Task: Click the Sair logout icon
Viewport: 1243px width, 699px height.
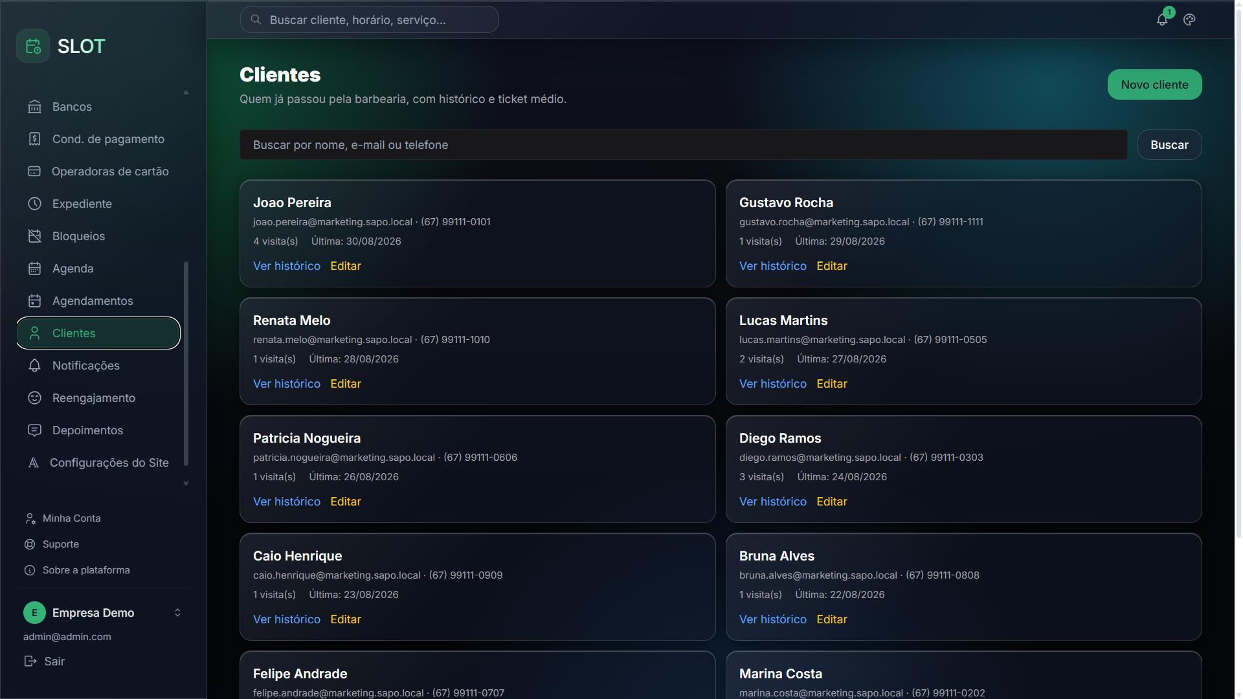Action: (x=30, y=661)
